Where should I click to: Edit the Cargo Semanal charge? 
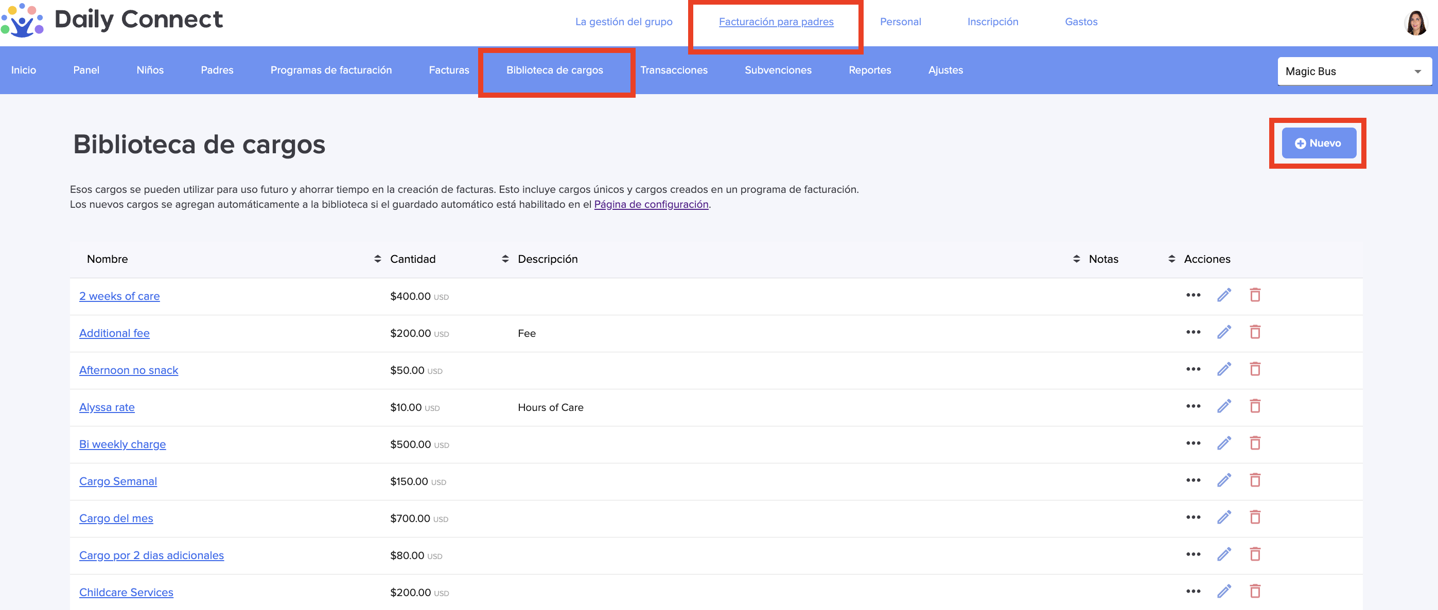tap(1224, 480)
